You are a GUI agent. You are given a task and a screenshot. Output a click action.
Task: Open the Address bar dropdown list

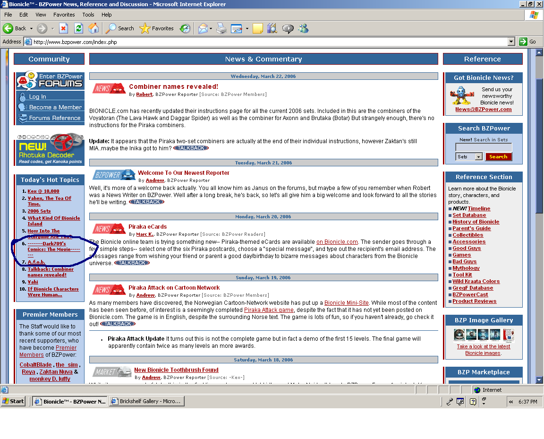pyautogui.click(x=511, y=42)
